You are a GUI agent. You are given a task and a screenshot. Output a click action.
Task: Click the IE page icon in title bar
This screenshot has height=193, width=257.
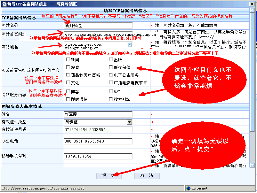pyautogui.click(x=4, y=4)
